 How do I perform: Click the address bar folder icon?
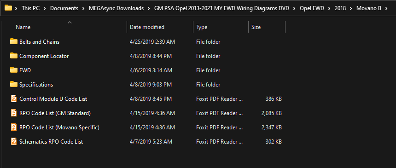pyautogui.click(x=8, y=8)
